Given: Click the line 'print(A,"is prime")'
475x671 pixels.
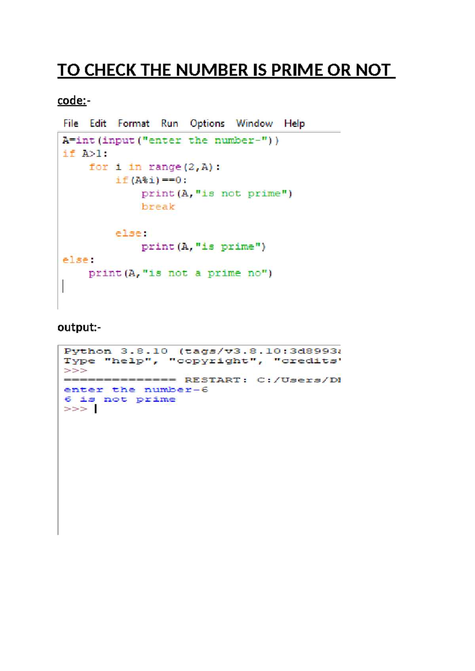Looking at the screenshot, I should (x=203, y=246).
